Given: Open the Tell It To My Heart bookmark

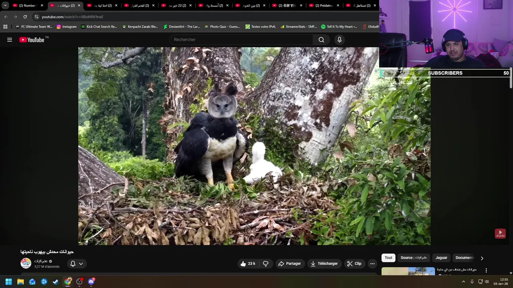Looking at the screenshot, I should [x=339, y=27].
